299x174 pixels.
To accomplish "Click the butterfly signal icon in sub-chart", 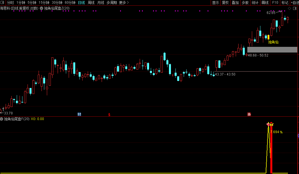I will (x=272, y=125).
